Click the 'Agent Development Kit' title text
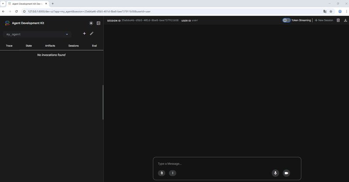The width and height of the screenshot is (349, 182). pos(28,23)
